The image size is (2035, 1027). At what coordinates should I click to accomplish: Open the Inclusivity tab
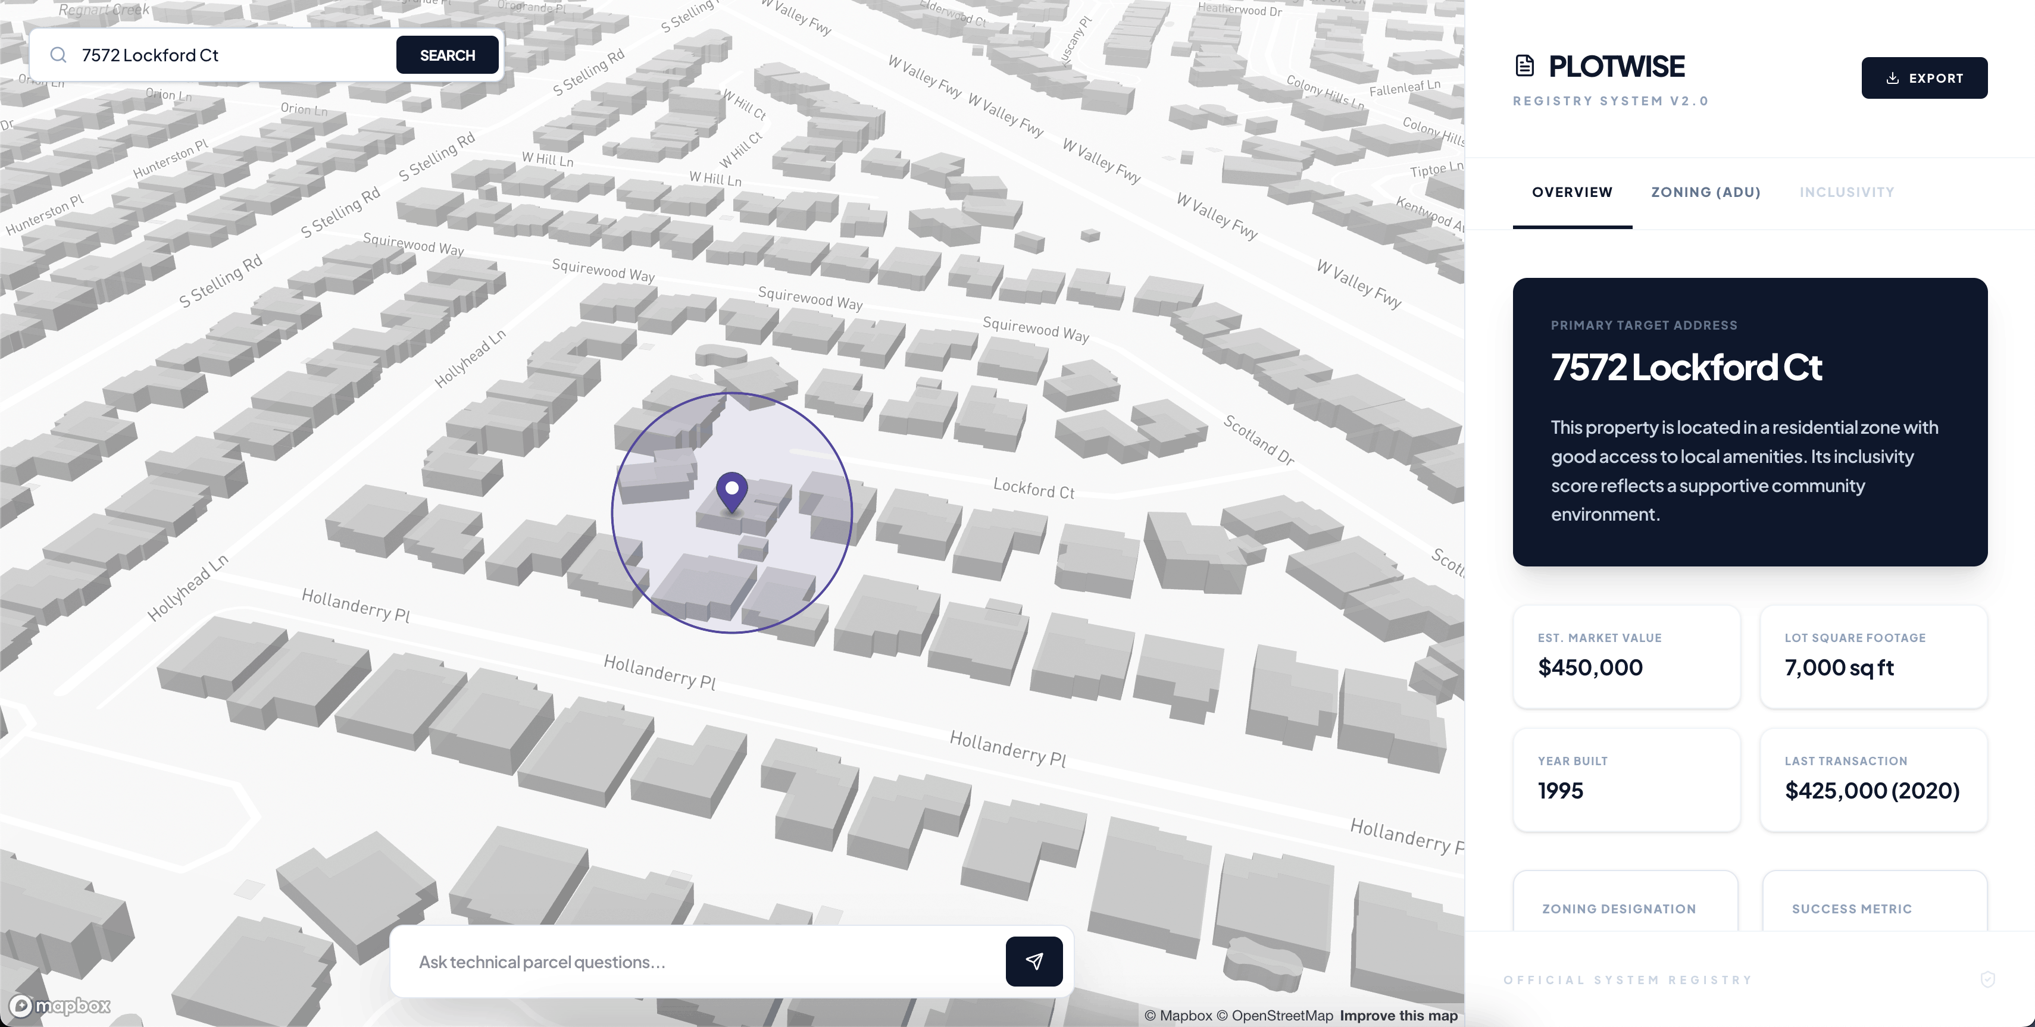tap(1846, 192)
